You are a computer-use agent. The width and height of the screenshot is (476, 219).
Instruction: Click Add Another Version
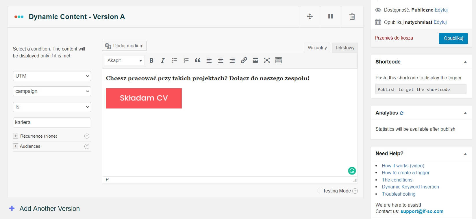point(49,209)
